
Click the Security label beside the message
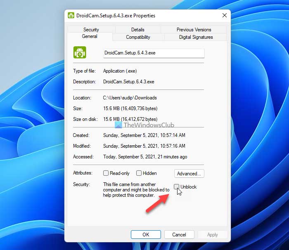(x=81, y=184)
